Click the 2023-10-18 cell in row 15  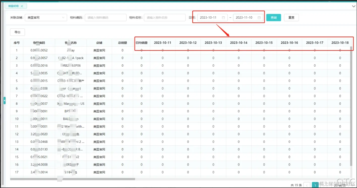tap(340, 157)
